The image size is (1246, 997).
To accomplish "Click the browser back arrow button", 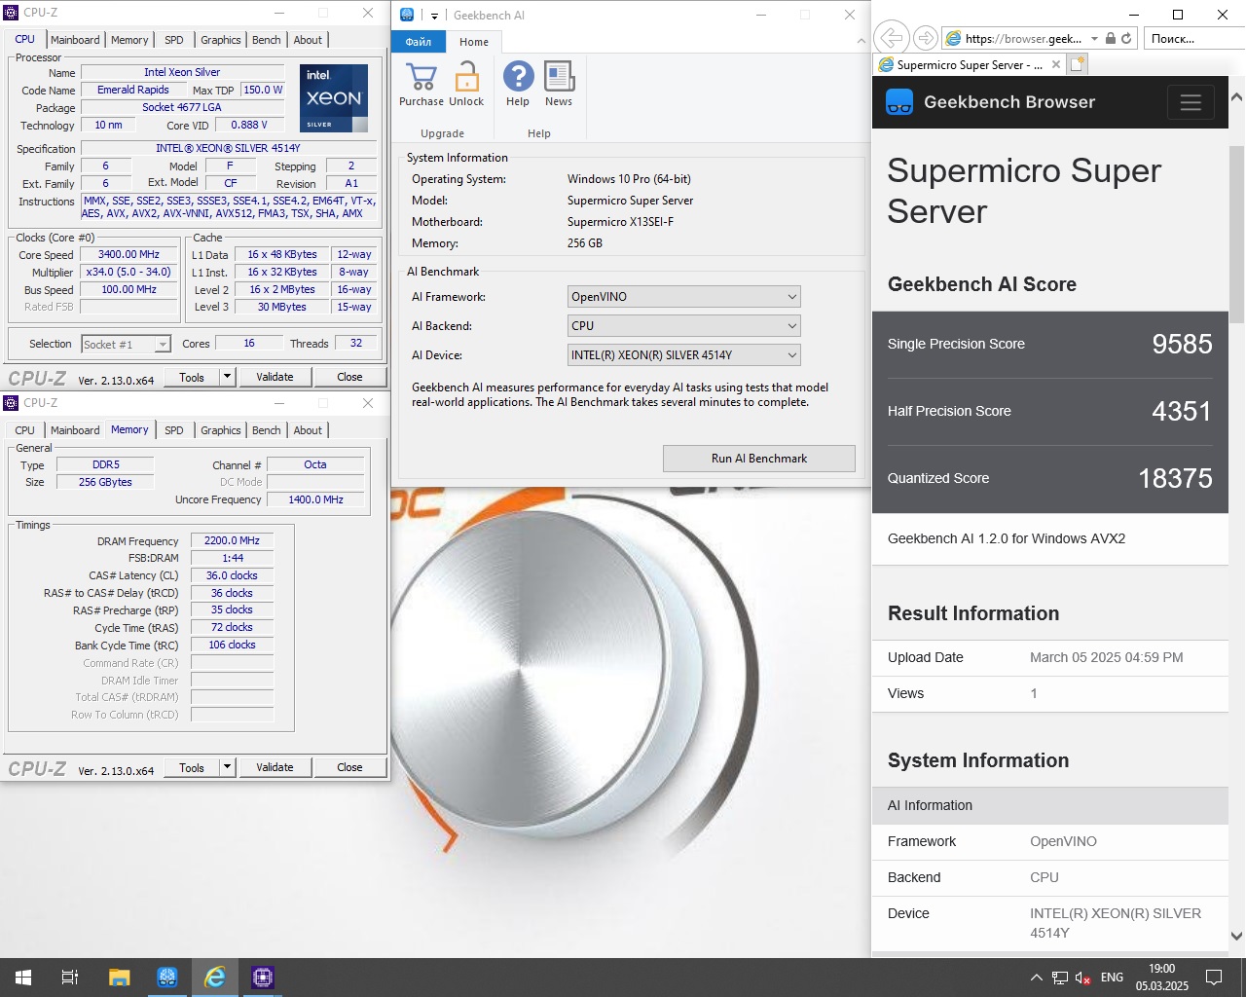I will 890,38.
